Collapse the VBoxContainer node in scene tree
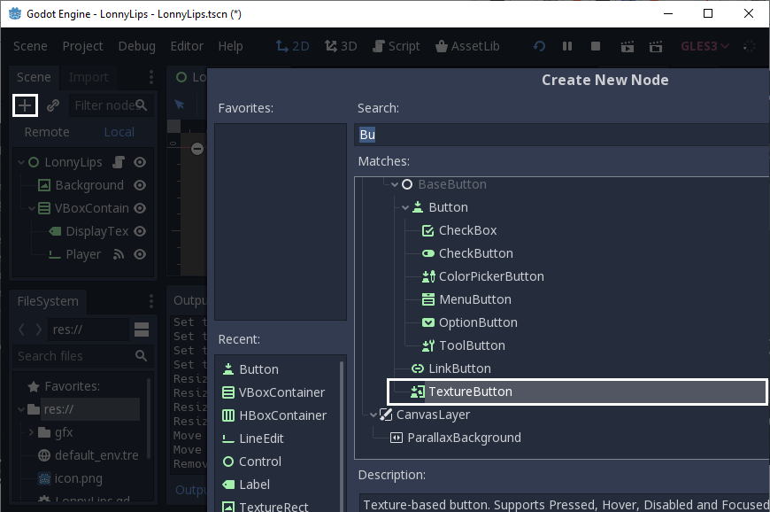770x512 pixels. [32, 208]
